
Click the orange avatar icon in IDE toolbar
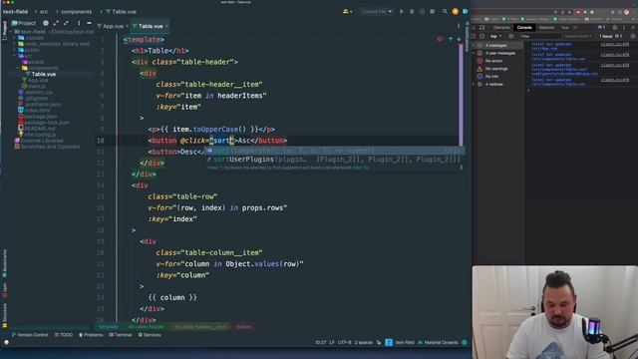(x=456, y=11)
